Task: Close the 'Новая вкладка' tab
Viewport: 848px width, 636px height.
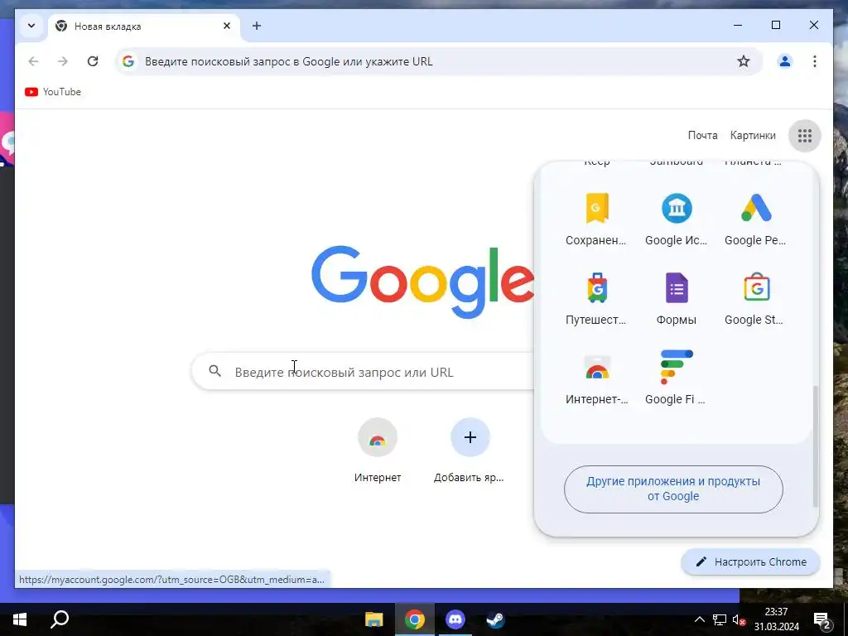Action: [x=227, y=26]
